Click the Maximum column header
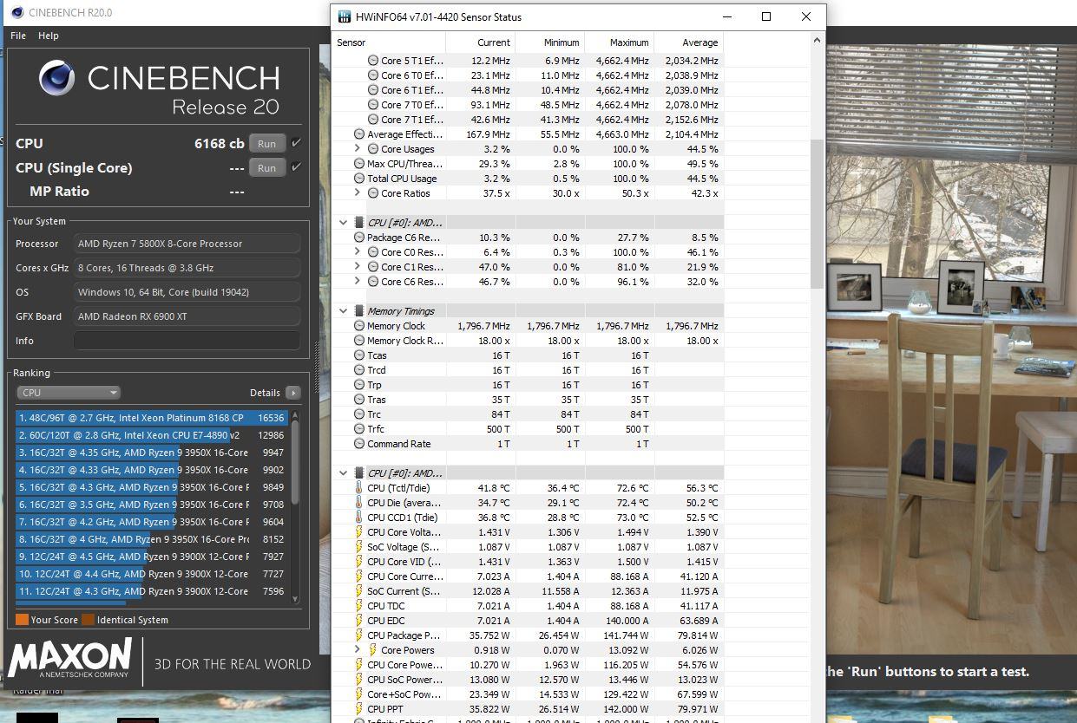1077x723 pixels. (619, 42)
